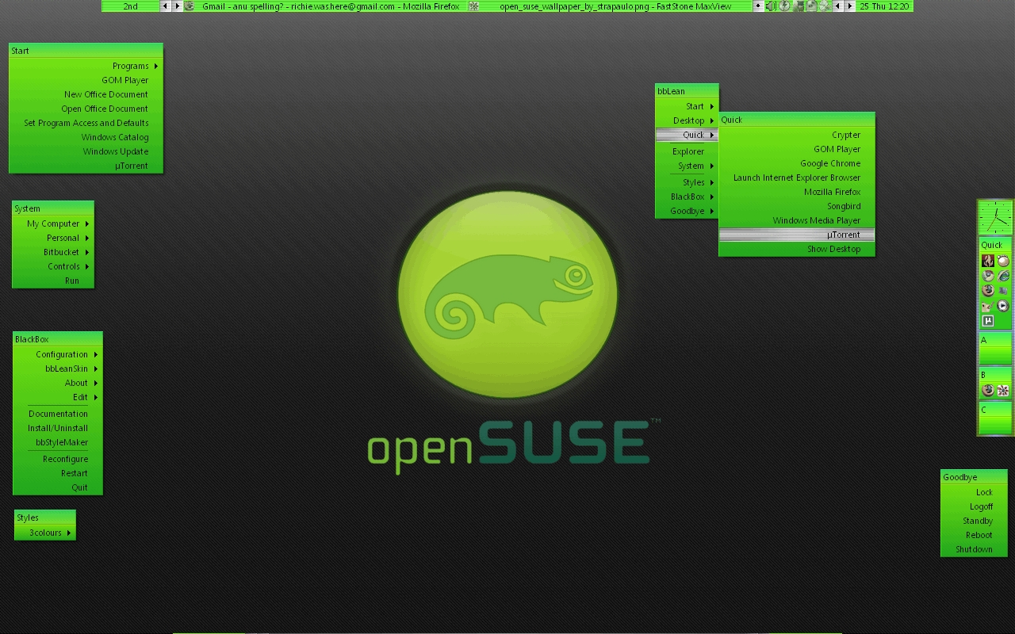Expand Configuration submenu in BlackBox menu
The image size is (1015, 634).
point(58,354)
